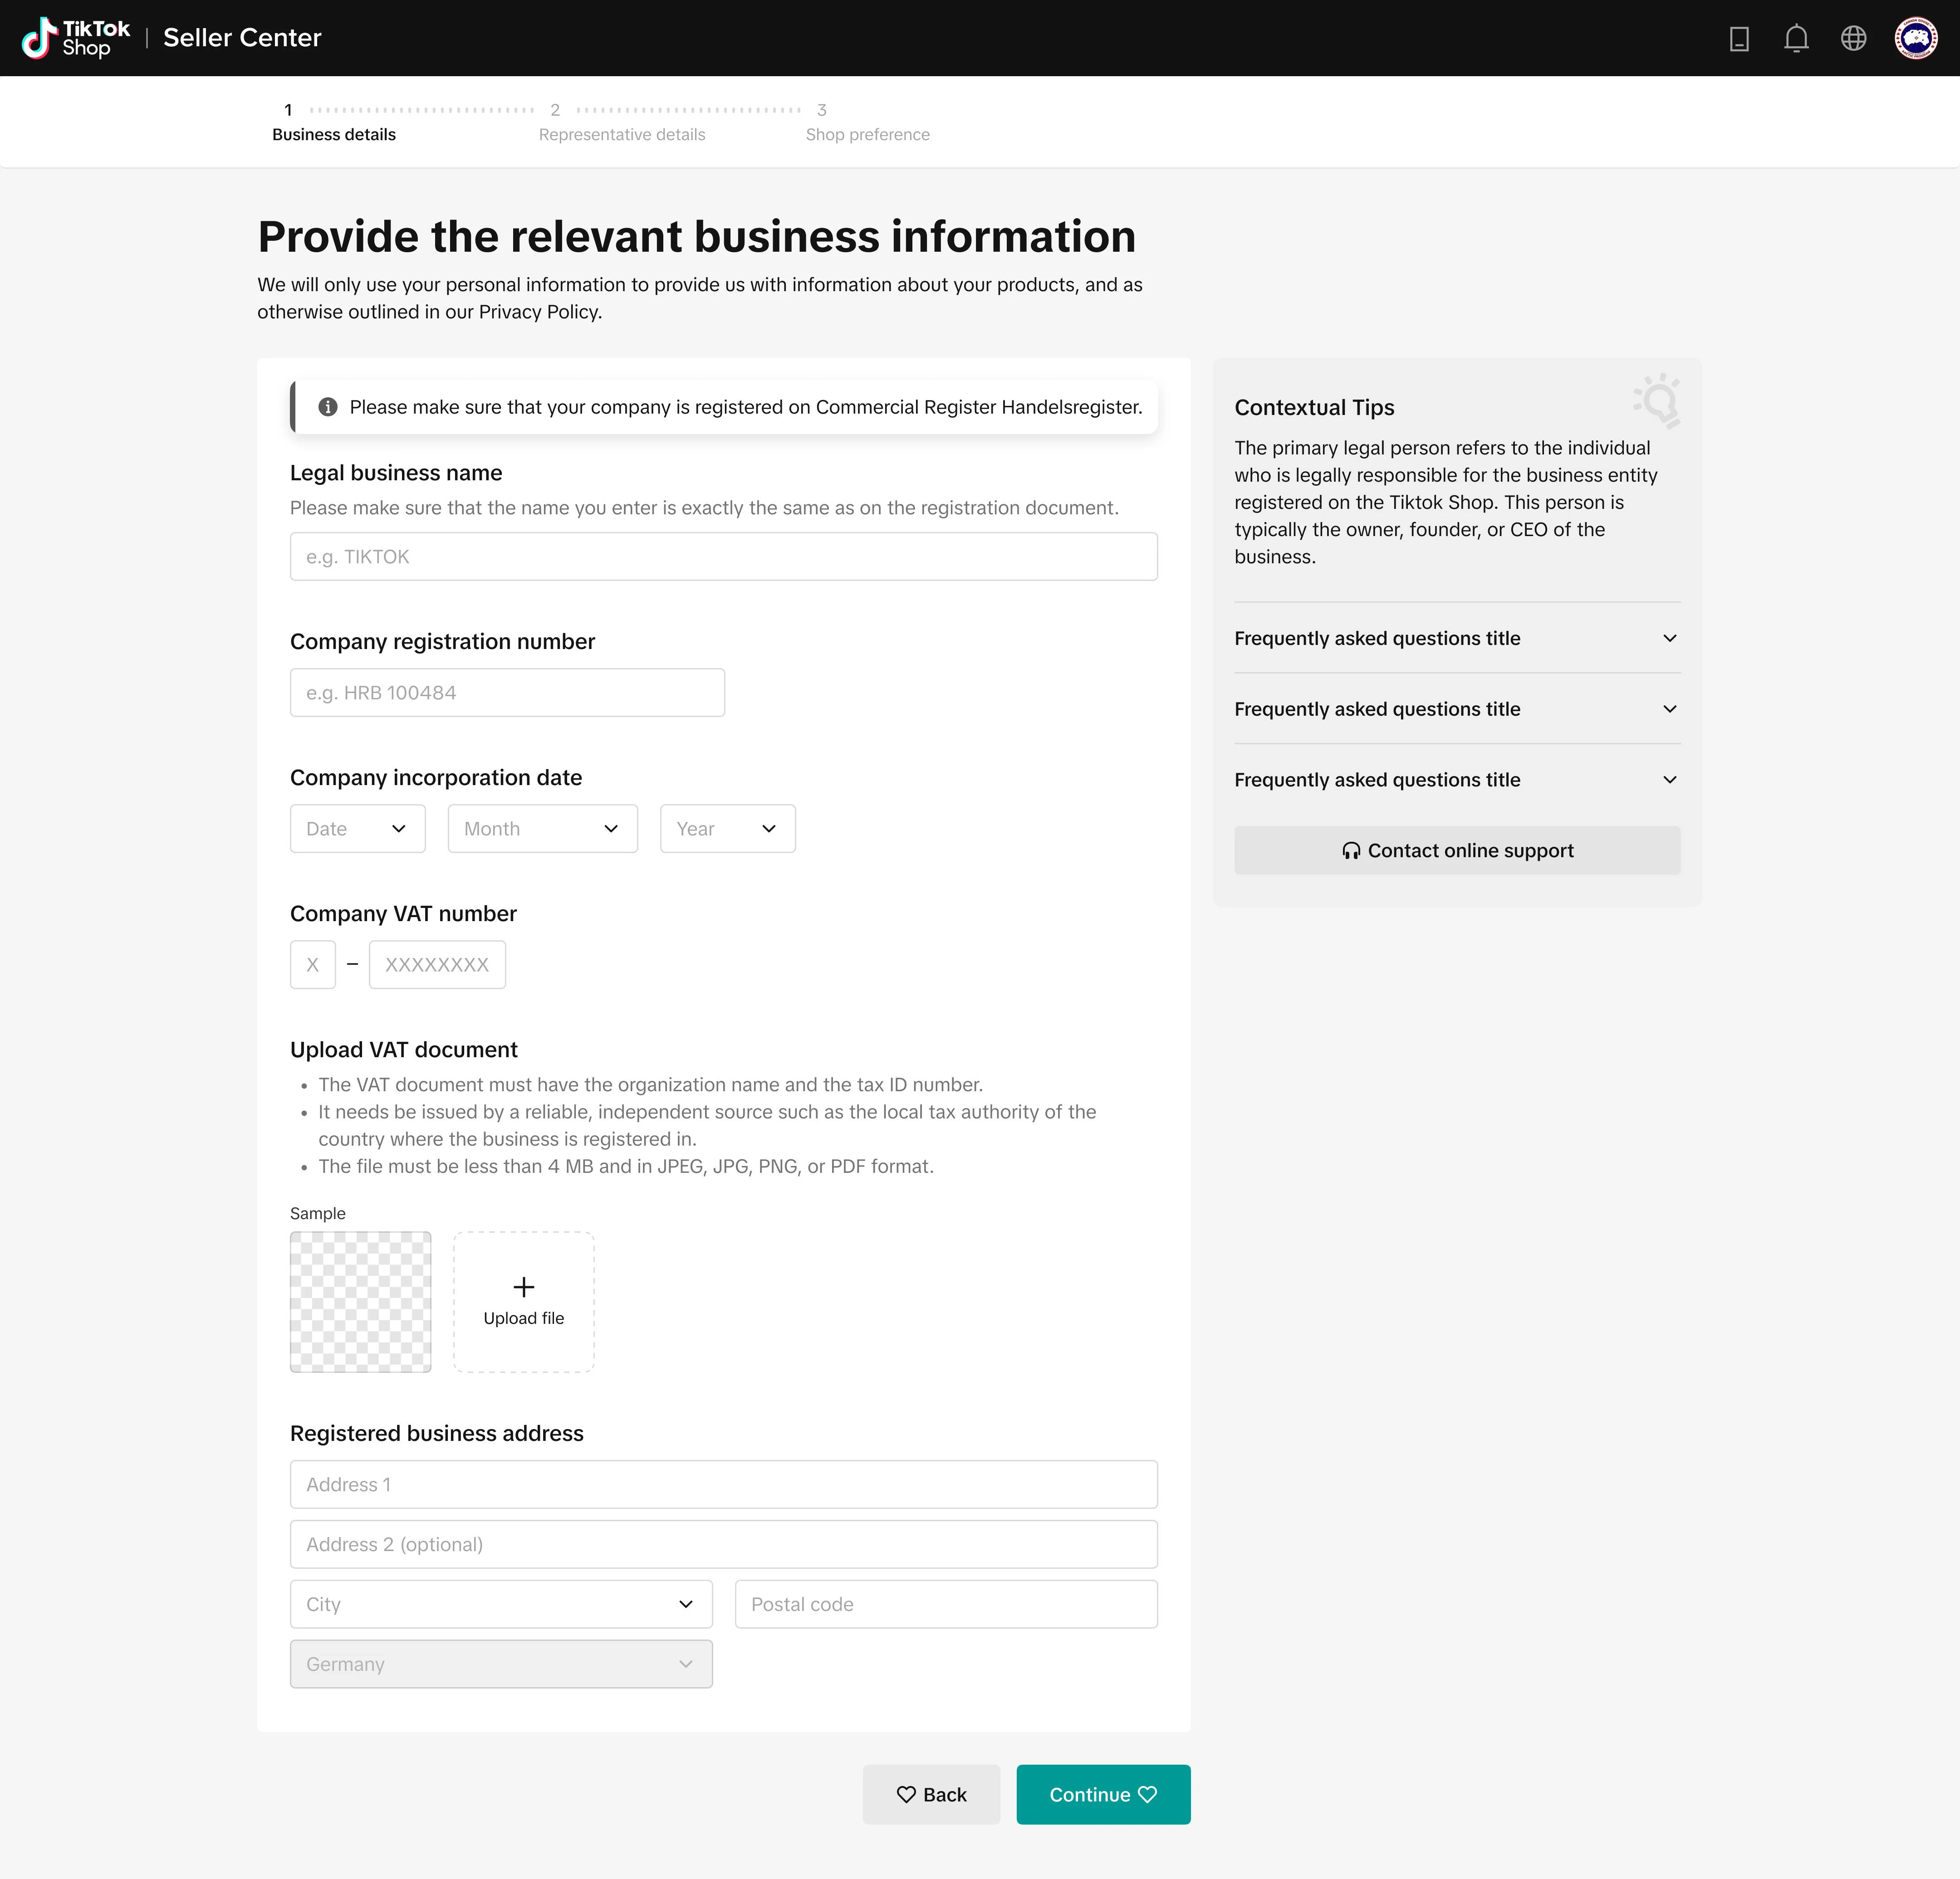The image size is (1960, 1879).
Task: Open the City dropdown
Action: click(x=500, y=1604)
